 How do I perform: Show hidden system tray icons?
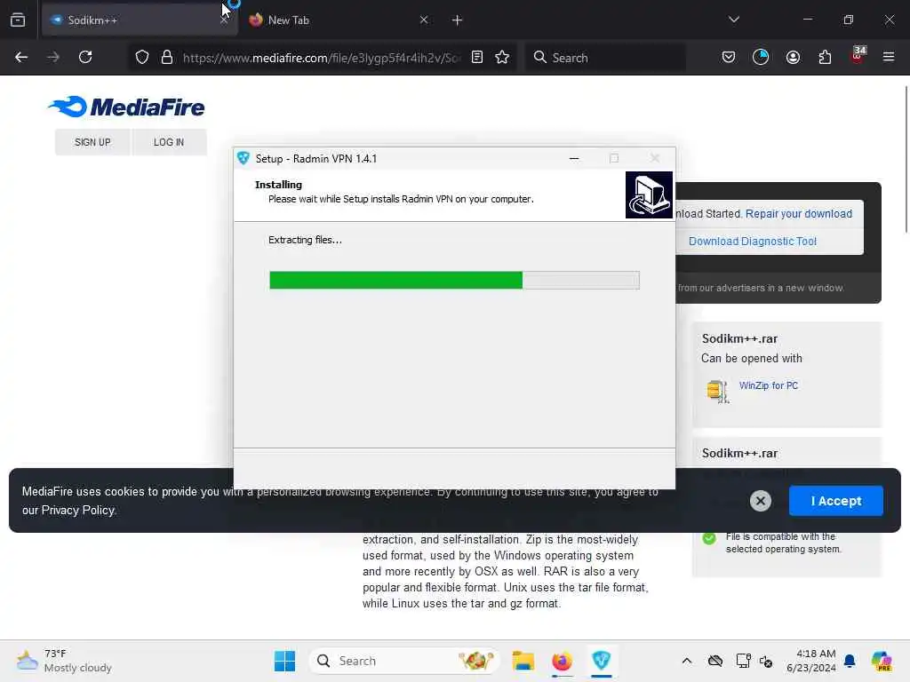tap(687, 661)
